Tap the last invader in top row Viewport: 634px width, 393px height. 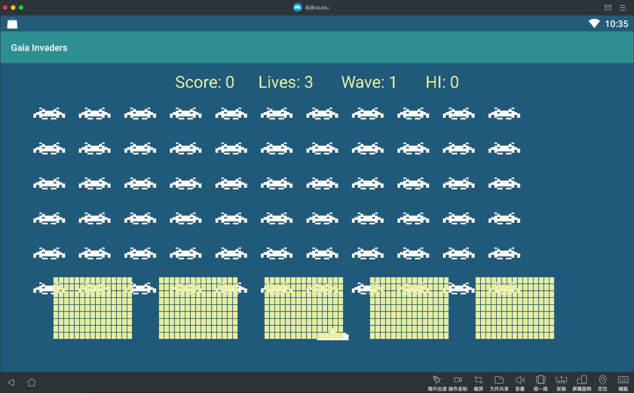[x=504, y=114]
